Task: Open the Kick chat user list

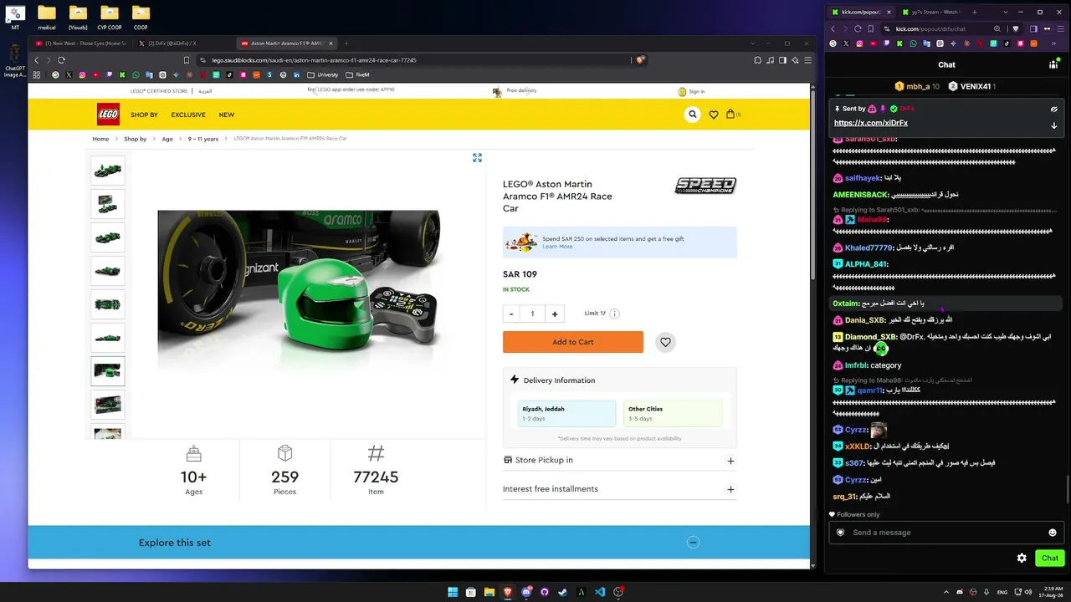Action: (x=1053, y=64)
